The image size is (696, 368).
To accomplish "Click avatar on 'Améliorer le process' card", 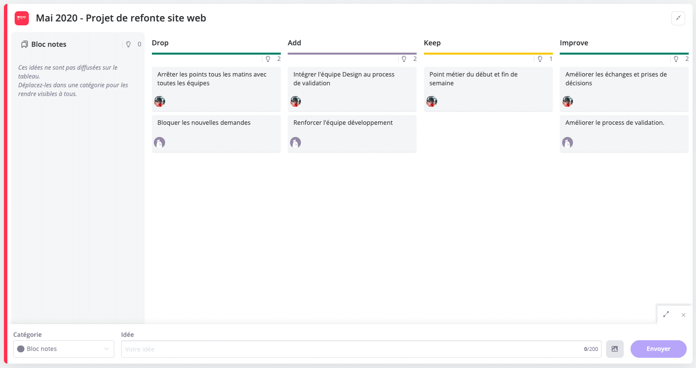I will (x=567, y=142).
